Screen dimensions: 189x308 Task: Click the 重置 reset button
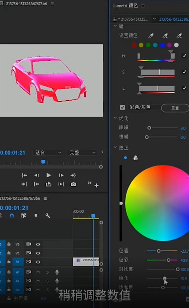(x=175, y=108)
